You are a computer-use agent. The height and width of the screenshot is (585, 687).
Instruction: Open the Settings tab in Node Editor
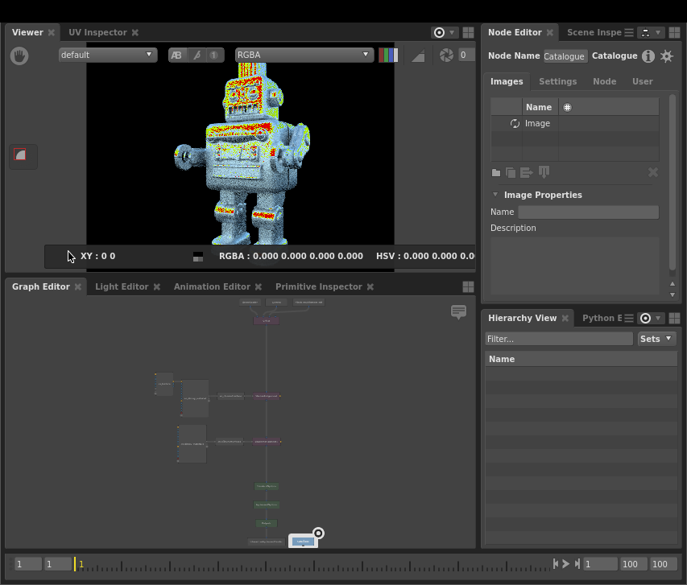[x=558, y=81]
